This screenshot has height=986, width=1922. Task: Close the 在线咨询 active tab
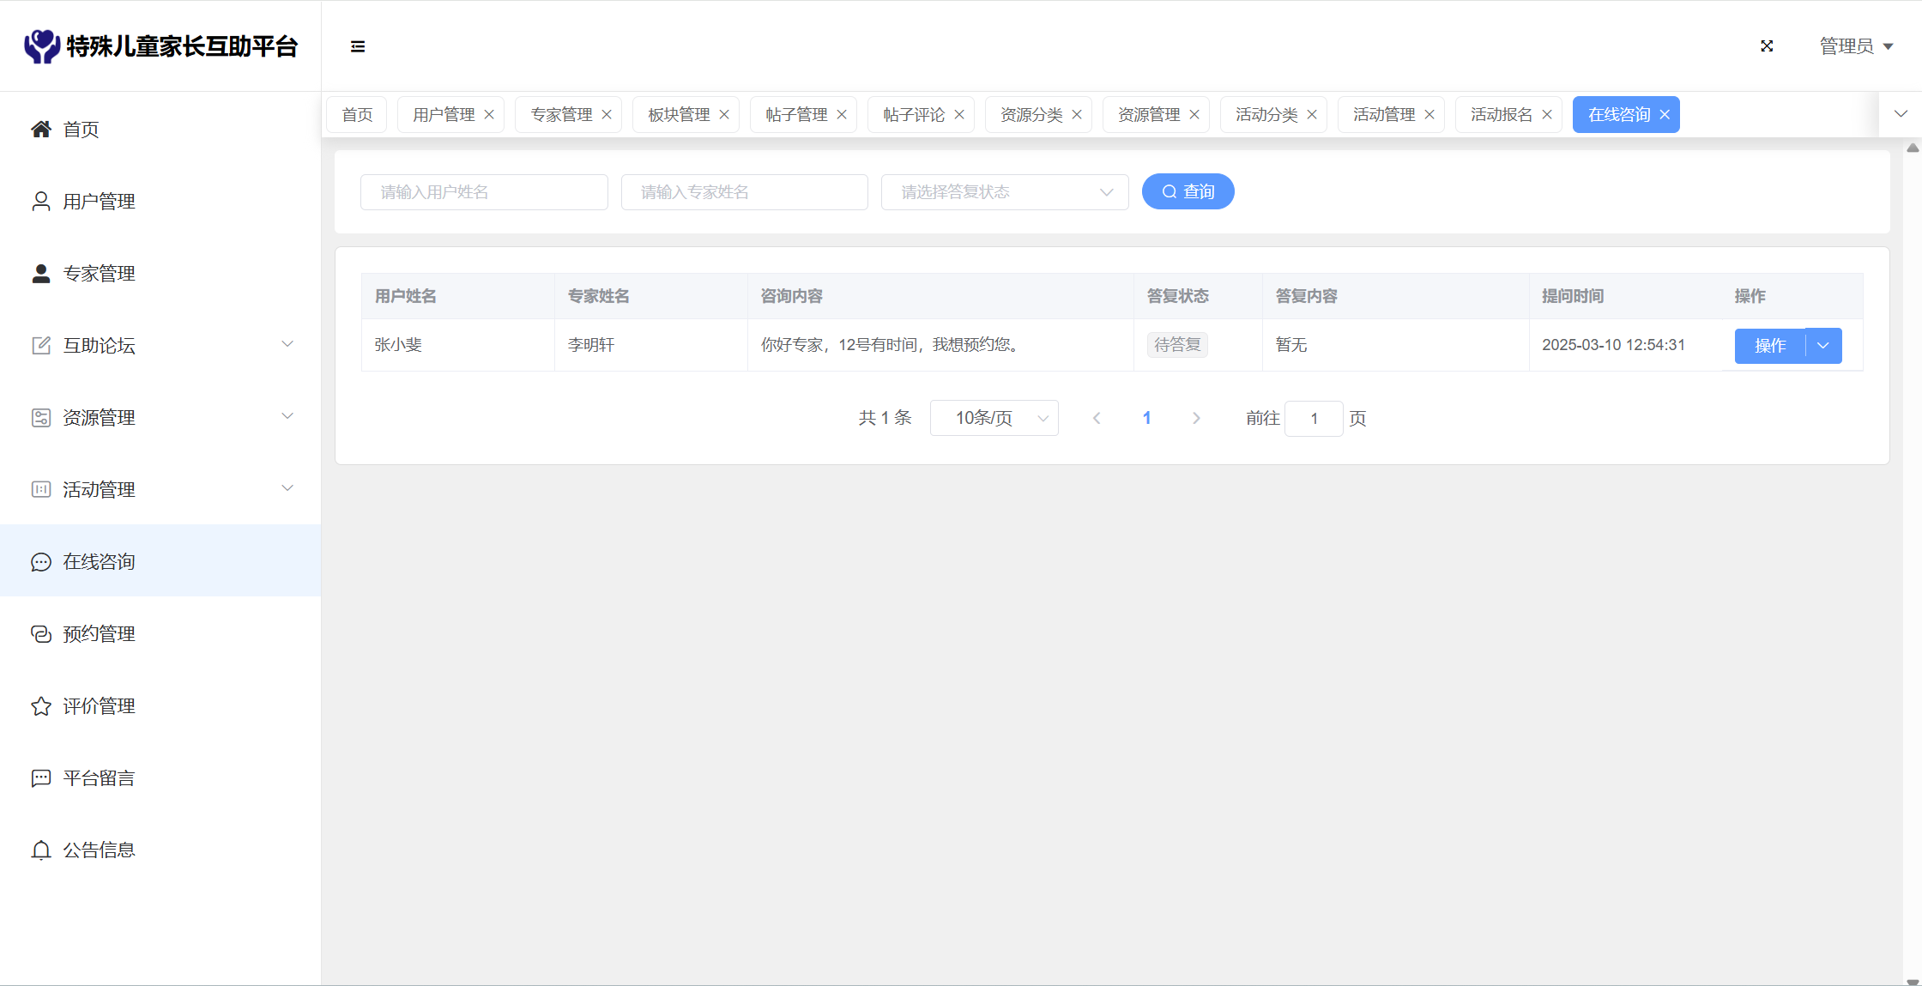pos(1665,115)
